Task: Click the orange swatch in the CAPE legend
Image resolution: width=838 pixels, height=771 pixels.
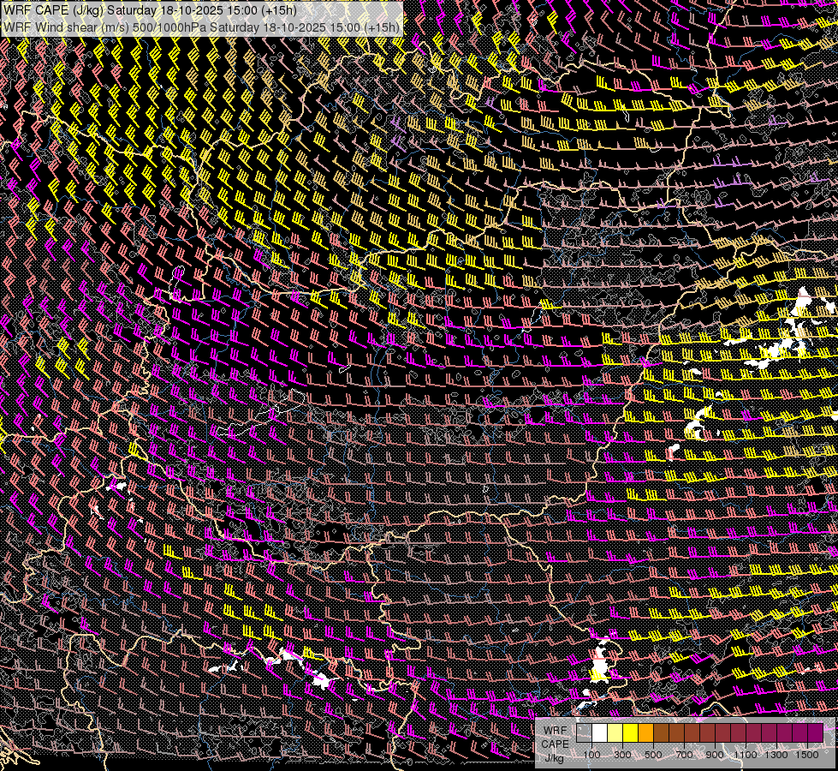Action: (645, 732)
